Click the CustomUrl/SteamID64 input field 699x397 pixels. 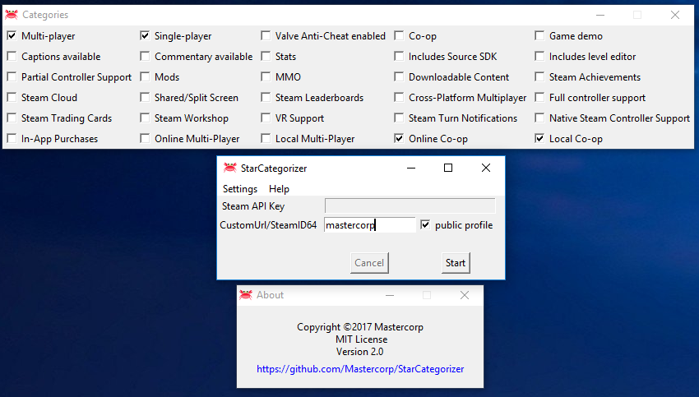pos(369,224)
